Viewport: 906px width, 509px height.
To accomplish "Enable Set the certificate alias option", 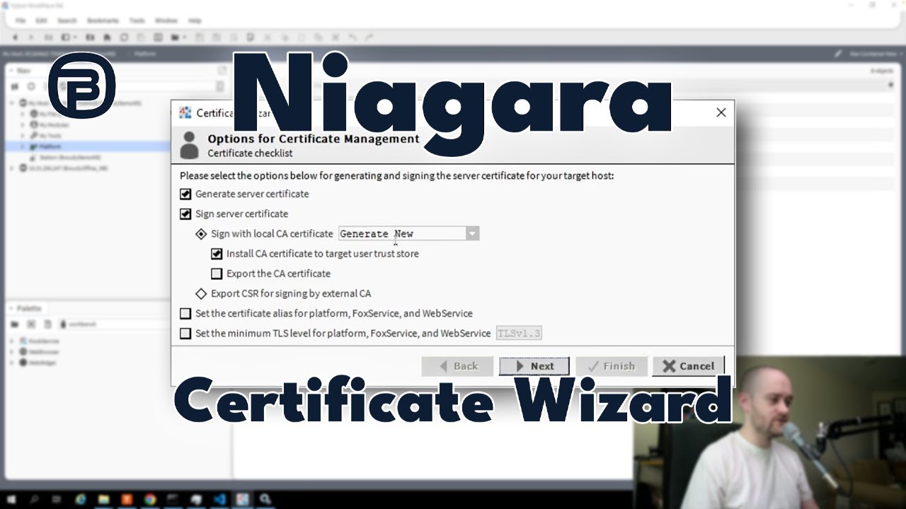I will (x=185, y=313).
